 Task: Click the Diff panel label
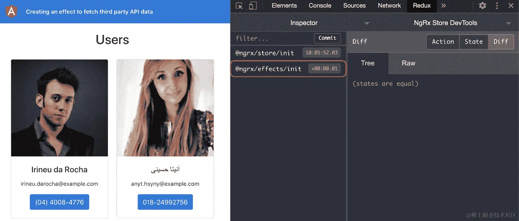[360, 42]
